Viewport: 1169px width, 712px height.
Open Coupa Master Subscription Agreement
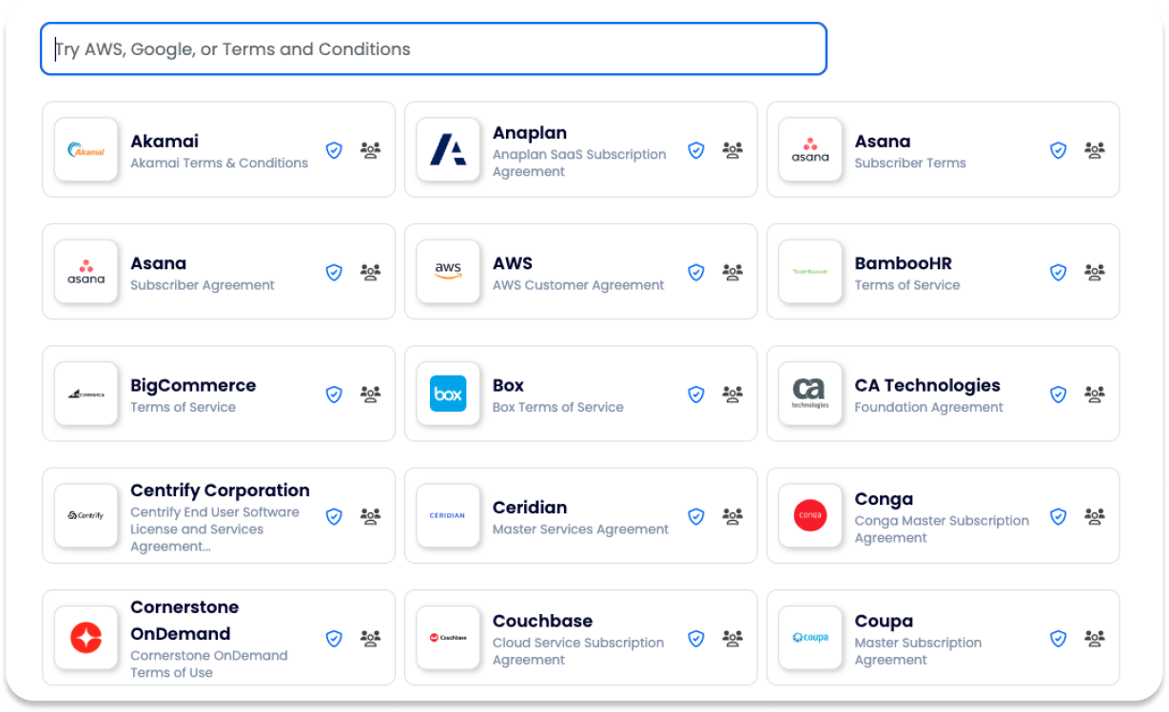[x=918, y=651]
